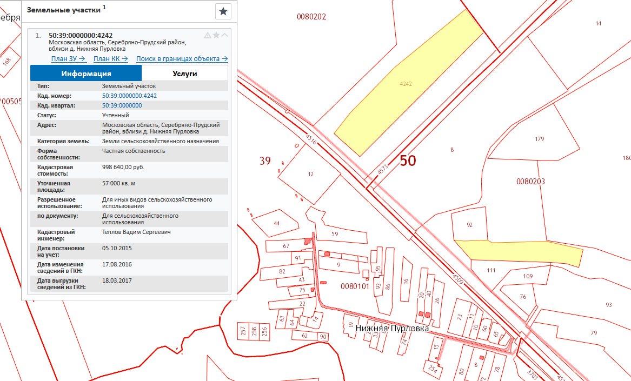Click map parcel labeled 12
The image size is (631, 381).
click(310, 174)
